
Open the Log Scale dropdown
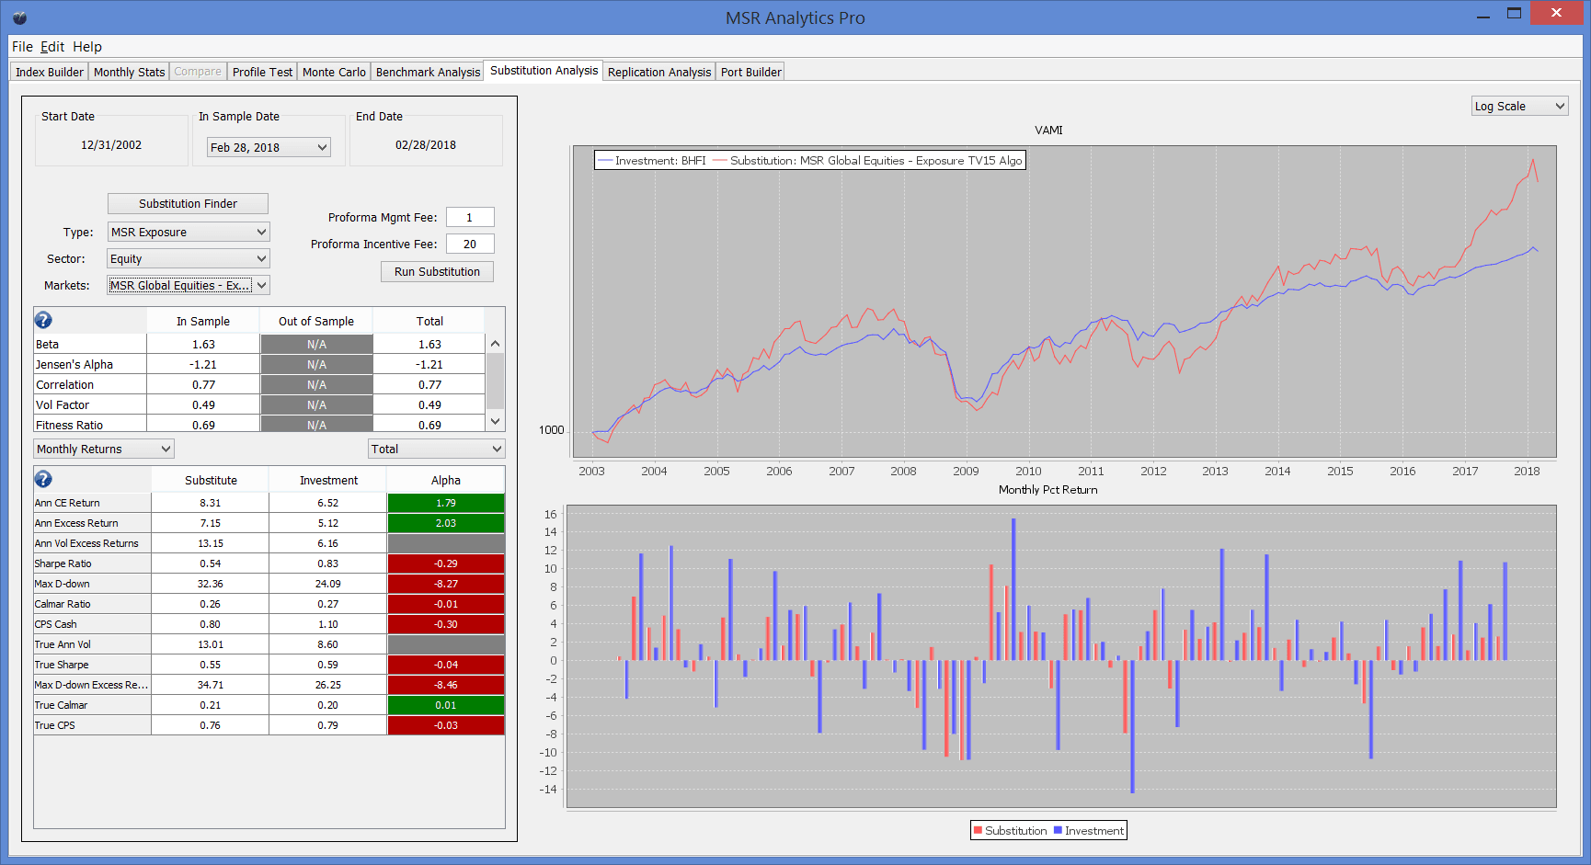click(1519, 107)
